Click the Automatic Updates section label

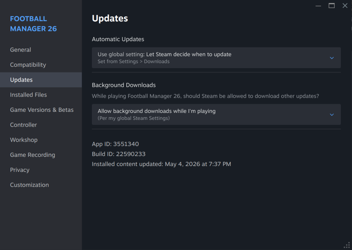(118, 39)
